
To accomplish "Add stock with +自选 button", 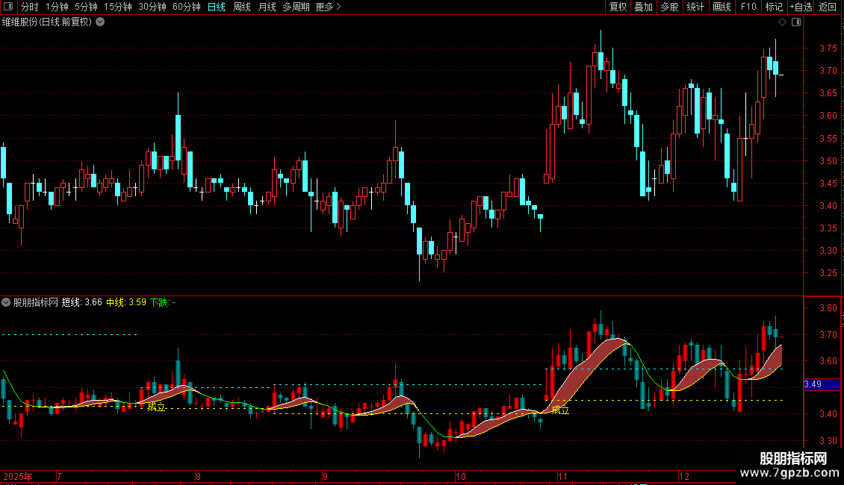I will tap(801, 7).
